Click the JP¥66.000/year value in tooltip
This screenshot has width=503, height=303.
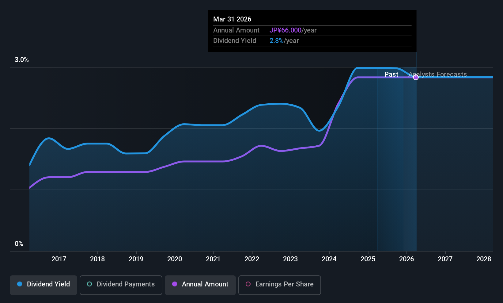[x=293, y=30]
